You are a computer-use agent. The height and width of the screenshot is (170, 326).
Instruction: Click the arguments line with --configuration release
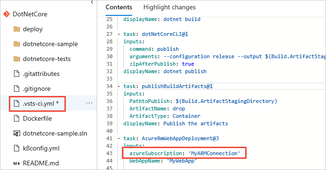point(227,56)
